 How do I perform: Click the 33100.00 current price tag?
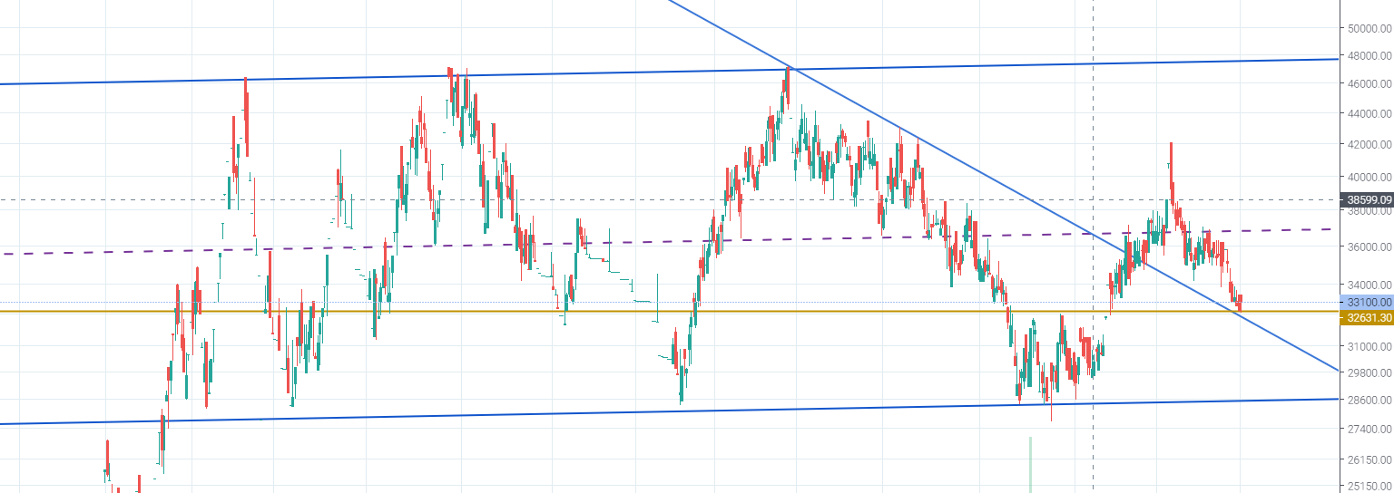(1367, 302)
